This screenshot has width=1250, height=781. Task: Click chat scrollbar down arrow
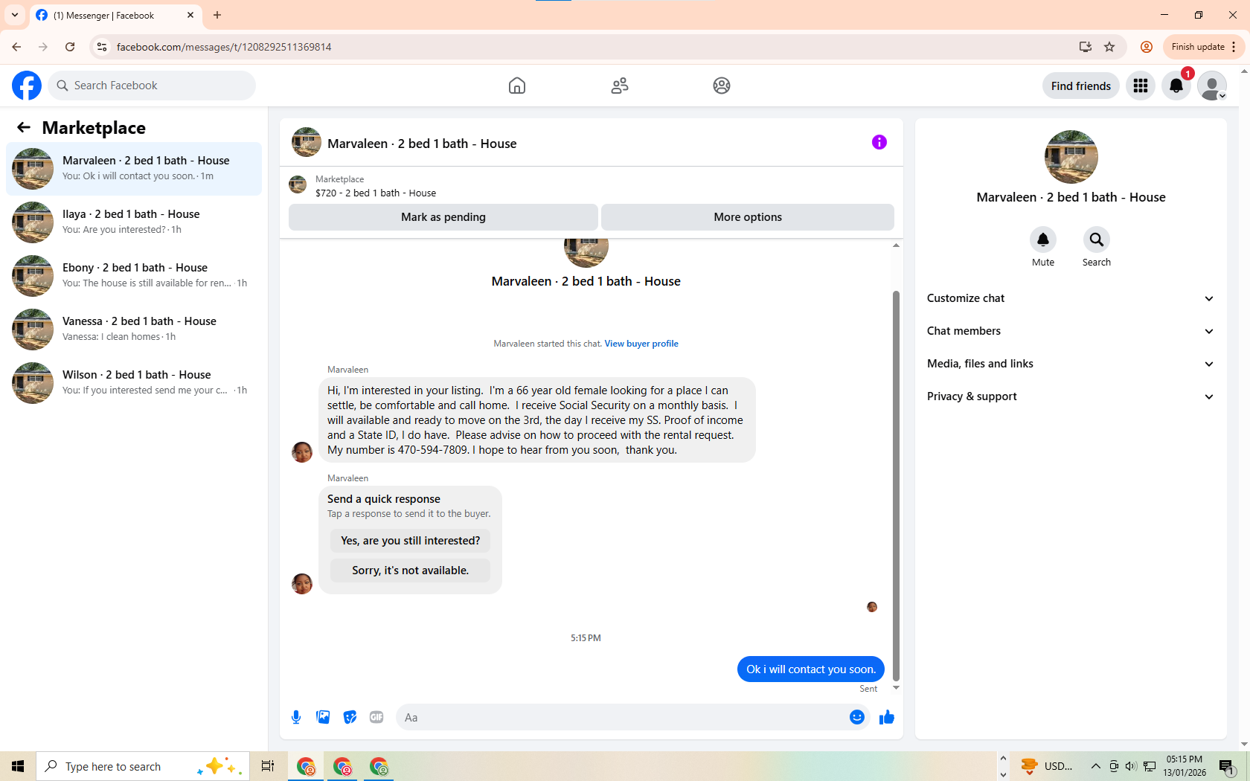[x=896, y=688]
